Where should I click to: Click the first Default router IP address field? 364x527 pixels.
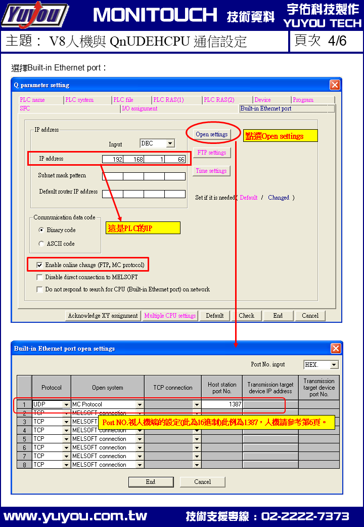click(113, 194)
